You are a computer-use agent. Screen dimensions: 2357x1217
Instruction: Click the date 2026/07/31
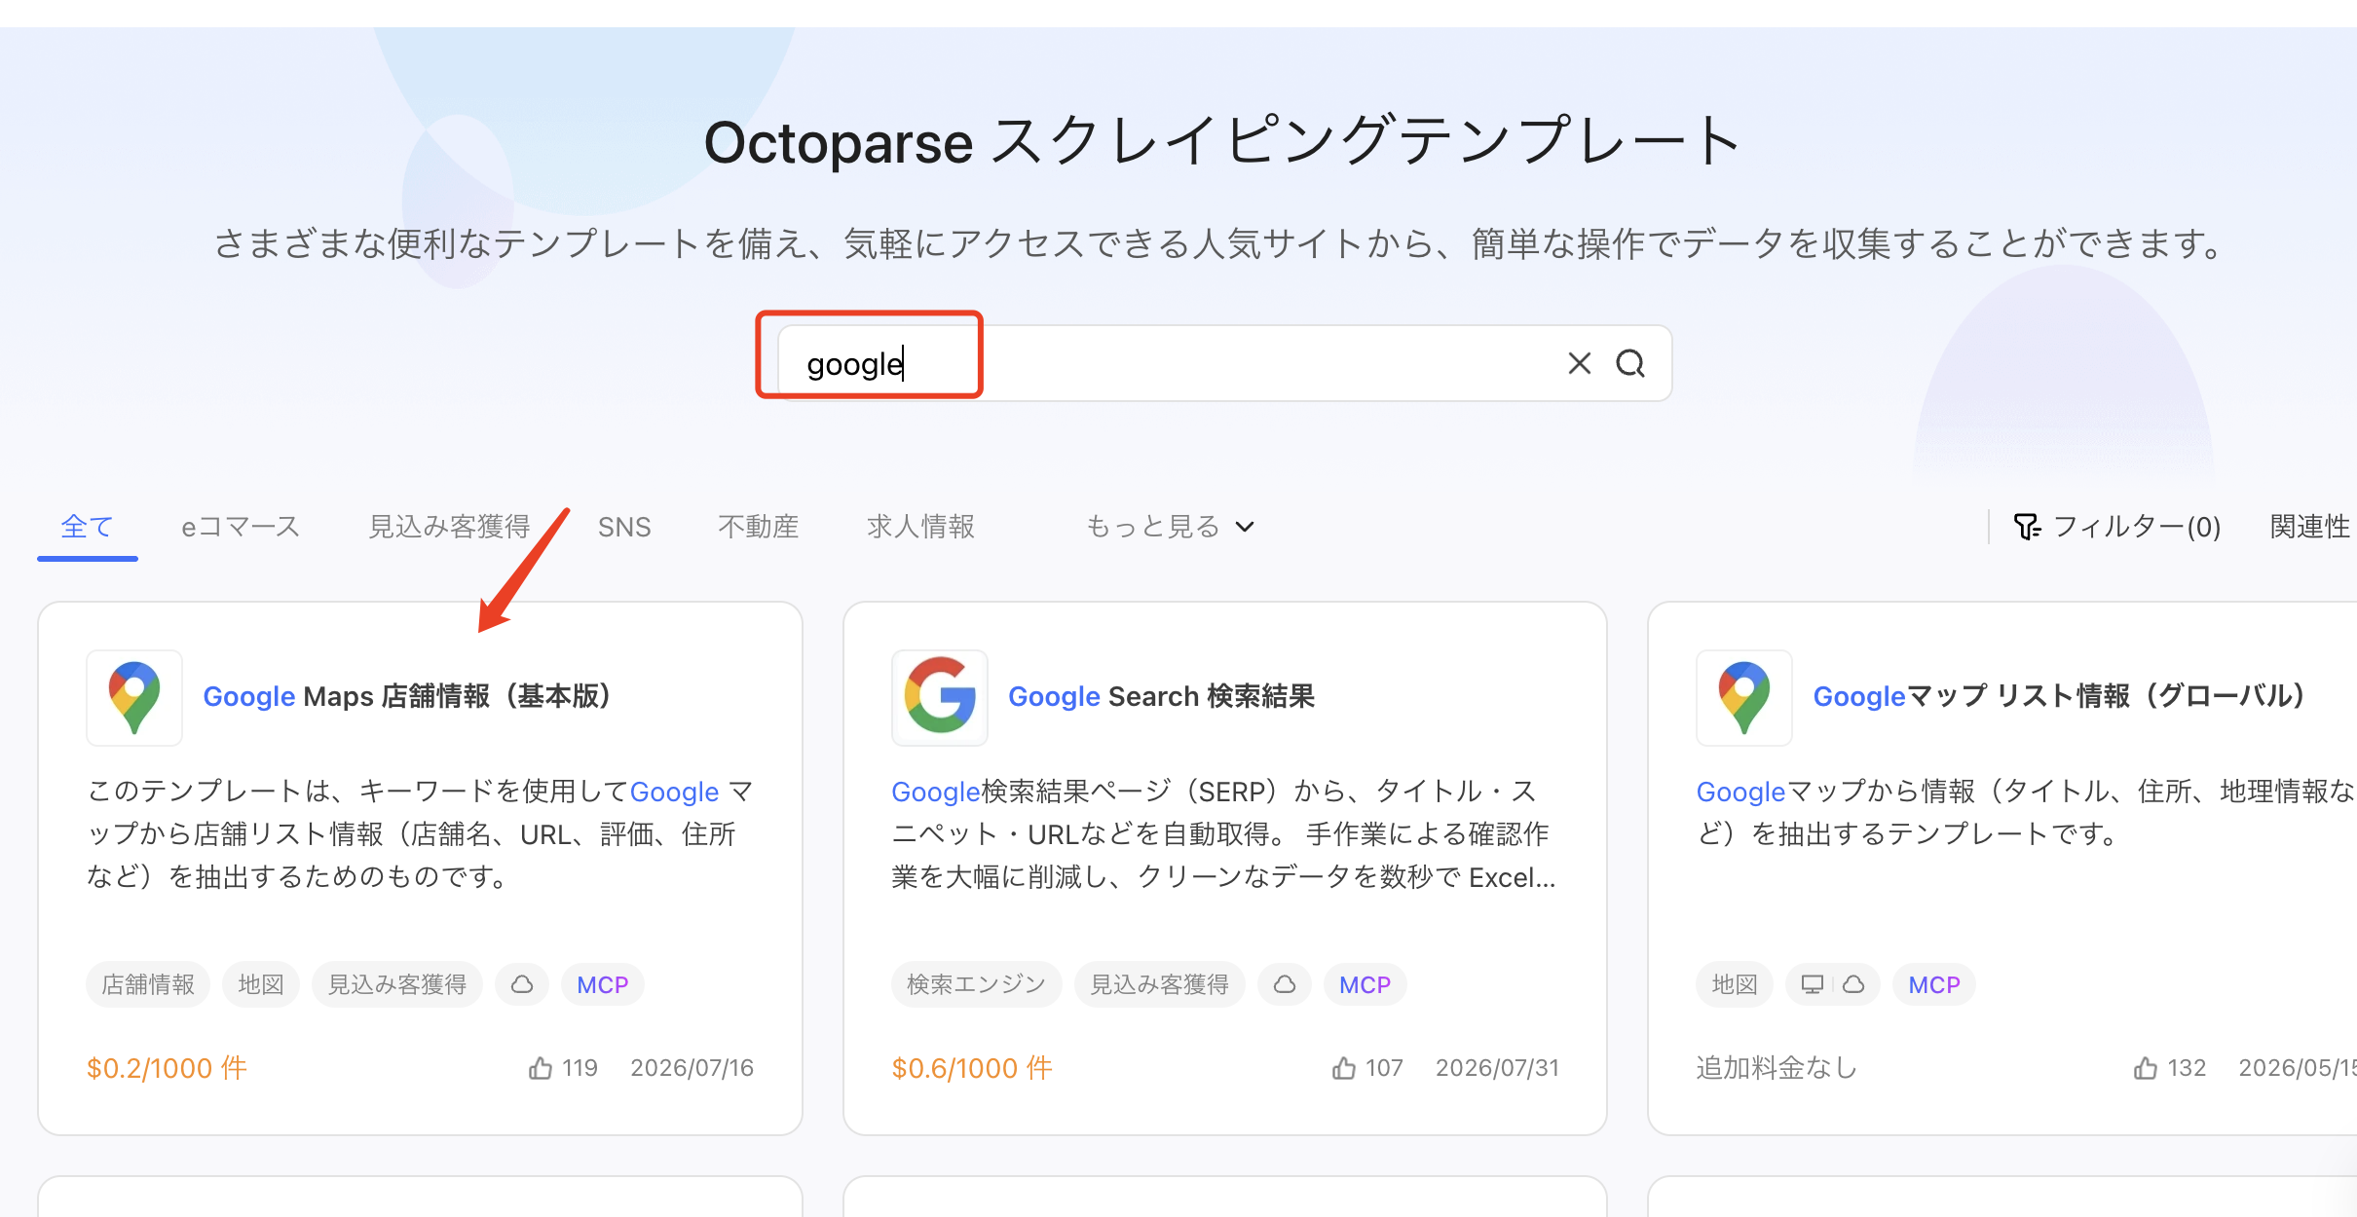click(x=1497, y=1068)
